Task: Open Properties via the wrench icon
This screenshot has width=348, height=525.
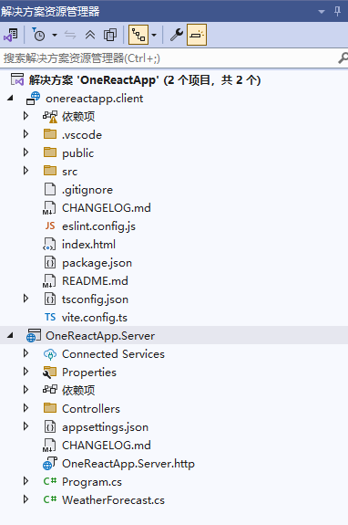Action: [177, 35]
